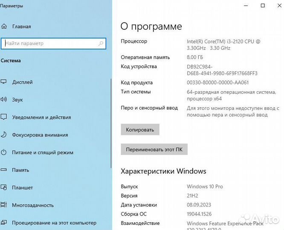
Task: Click the Перо и сенсорный ввод label
Action: [149, 108]
